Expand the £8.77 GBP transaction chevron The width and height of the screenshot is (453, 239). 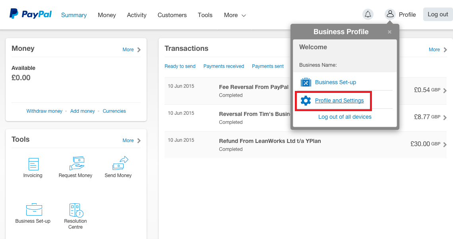coord(445,118)
